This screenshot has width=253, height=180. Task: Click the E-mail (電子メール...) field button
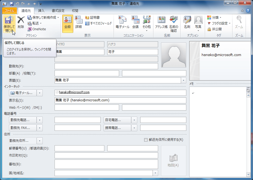click(23, 93)
